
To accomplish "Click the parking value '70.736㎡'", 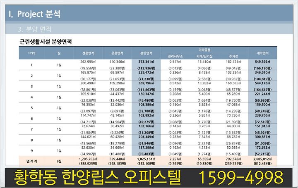I will point(233,115).
